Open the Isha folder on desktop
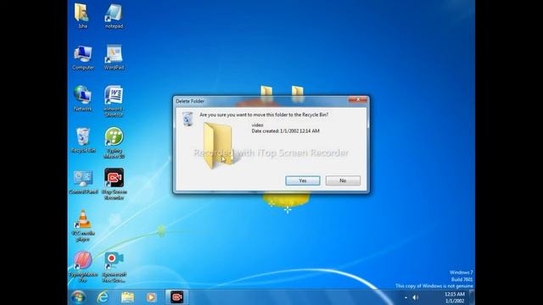 click(x=82, y=15)
